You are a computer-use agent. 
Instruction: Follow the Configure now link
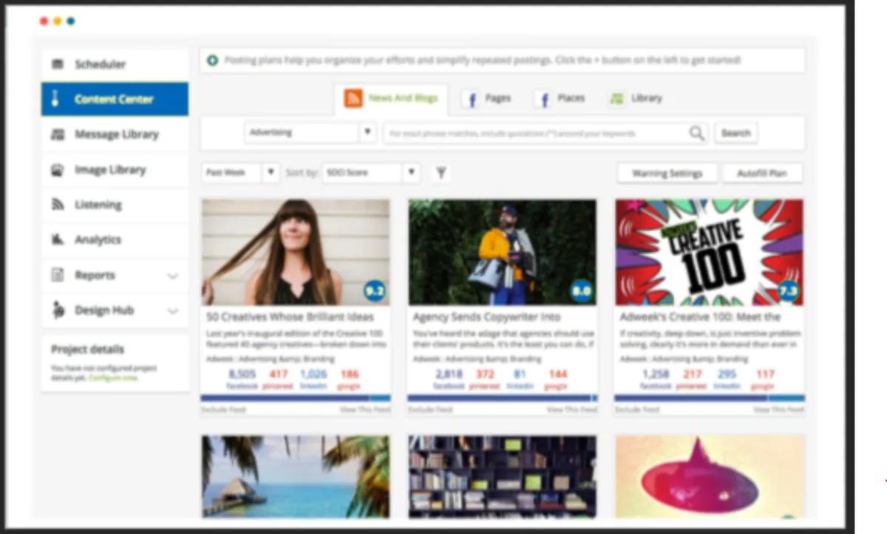[x=113, y=377]
